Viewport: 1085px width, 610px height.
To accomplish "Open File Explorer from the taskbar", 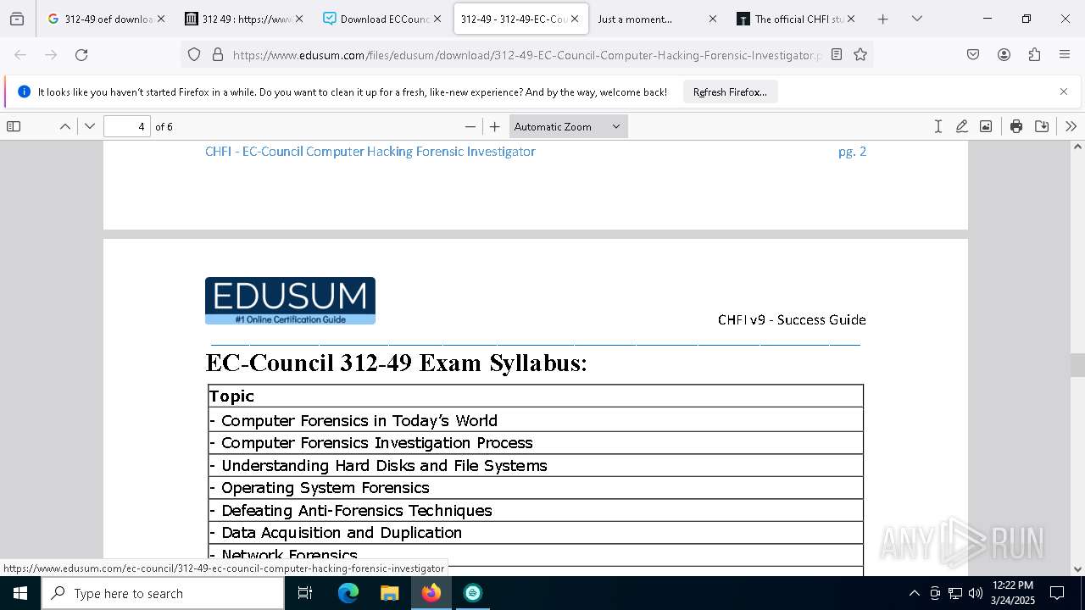I will (389, 593).
